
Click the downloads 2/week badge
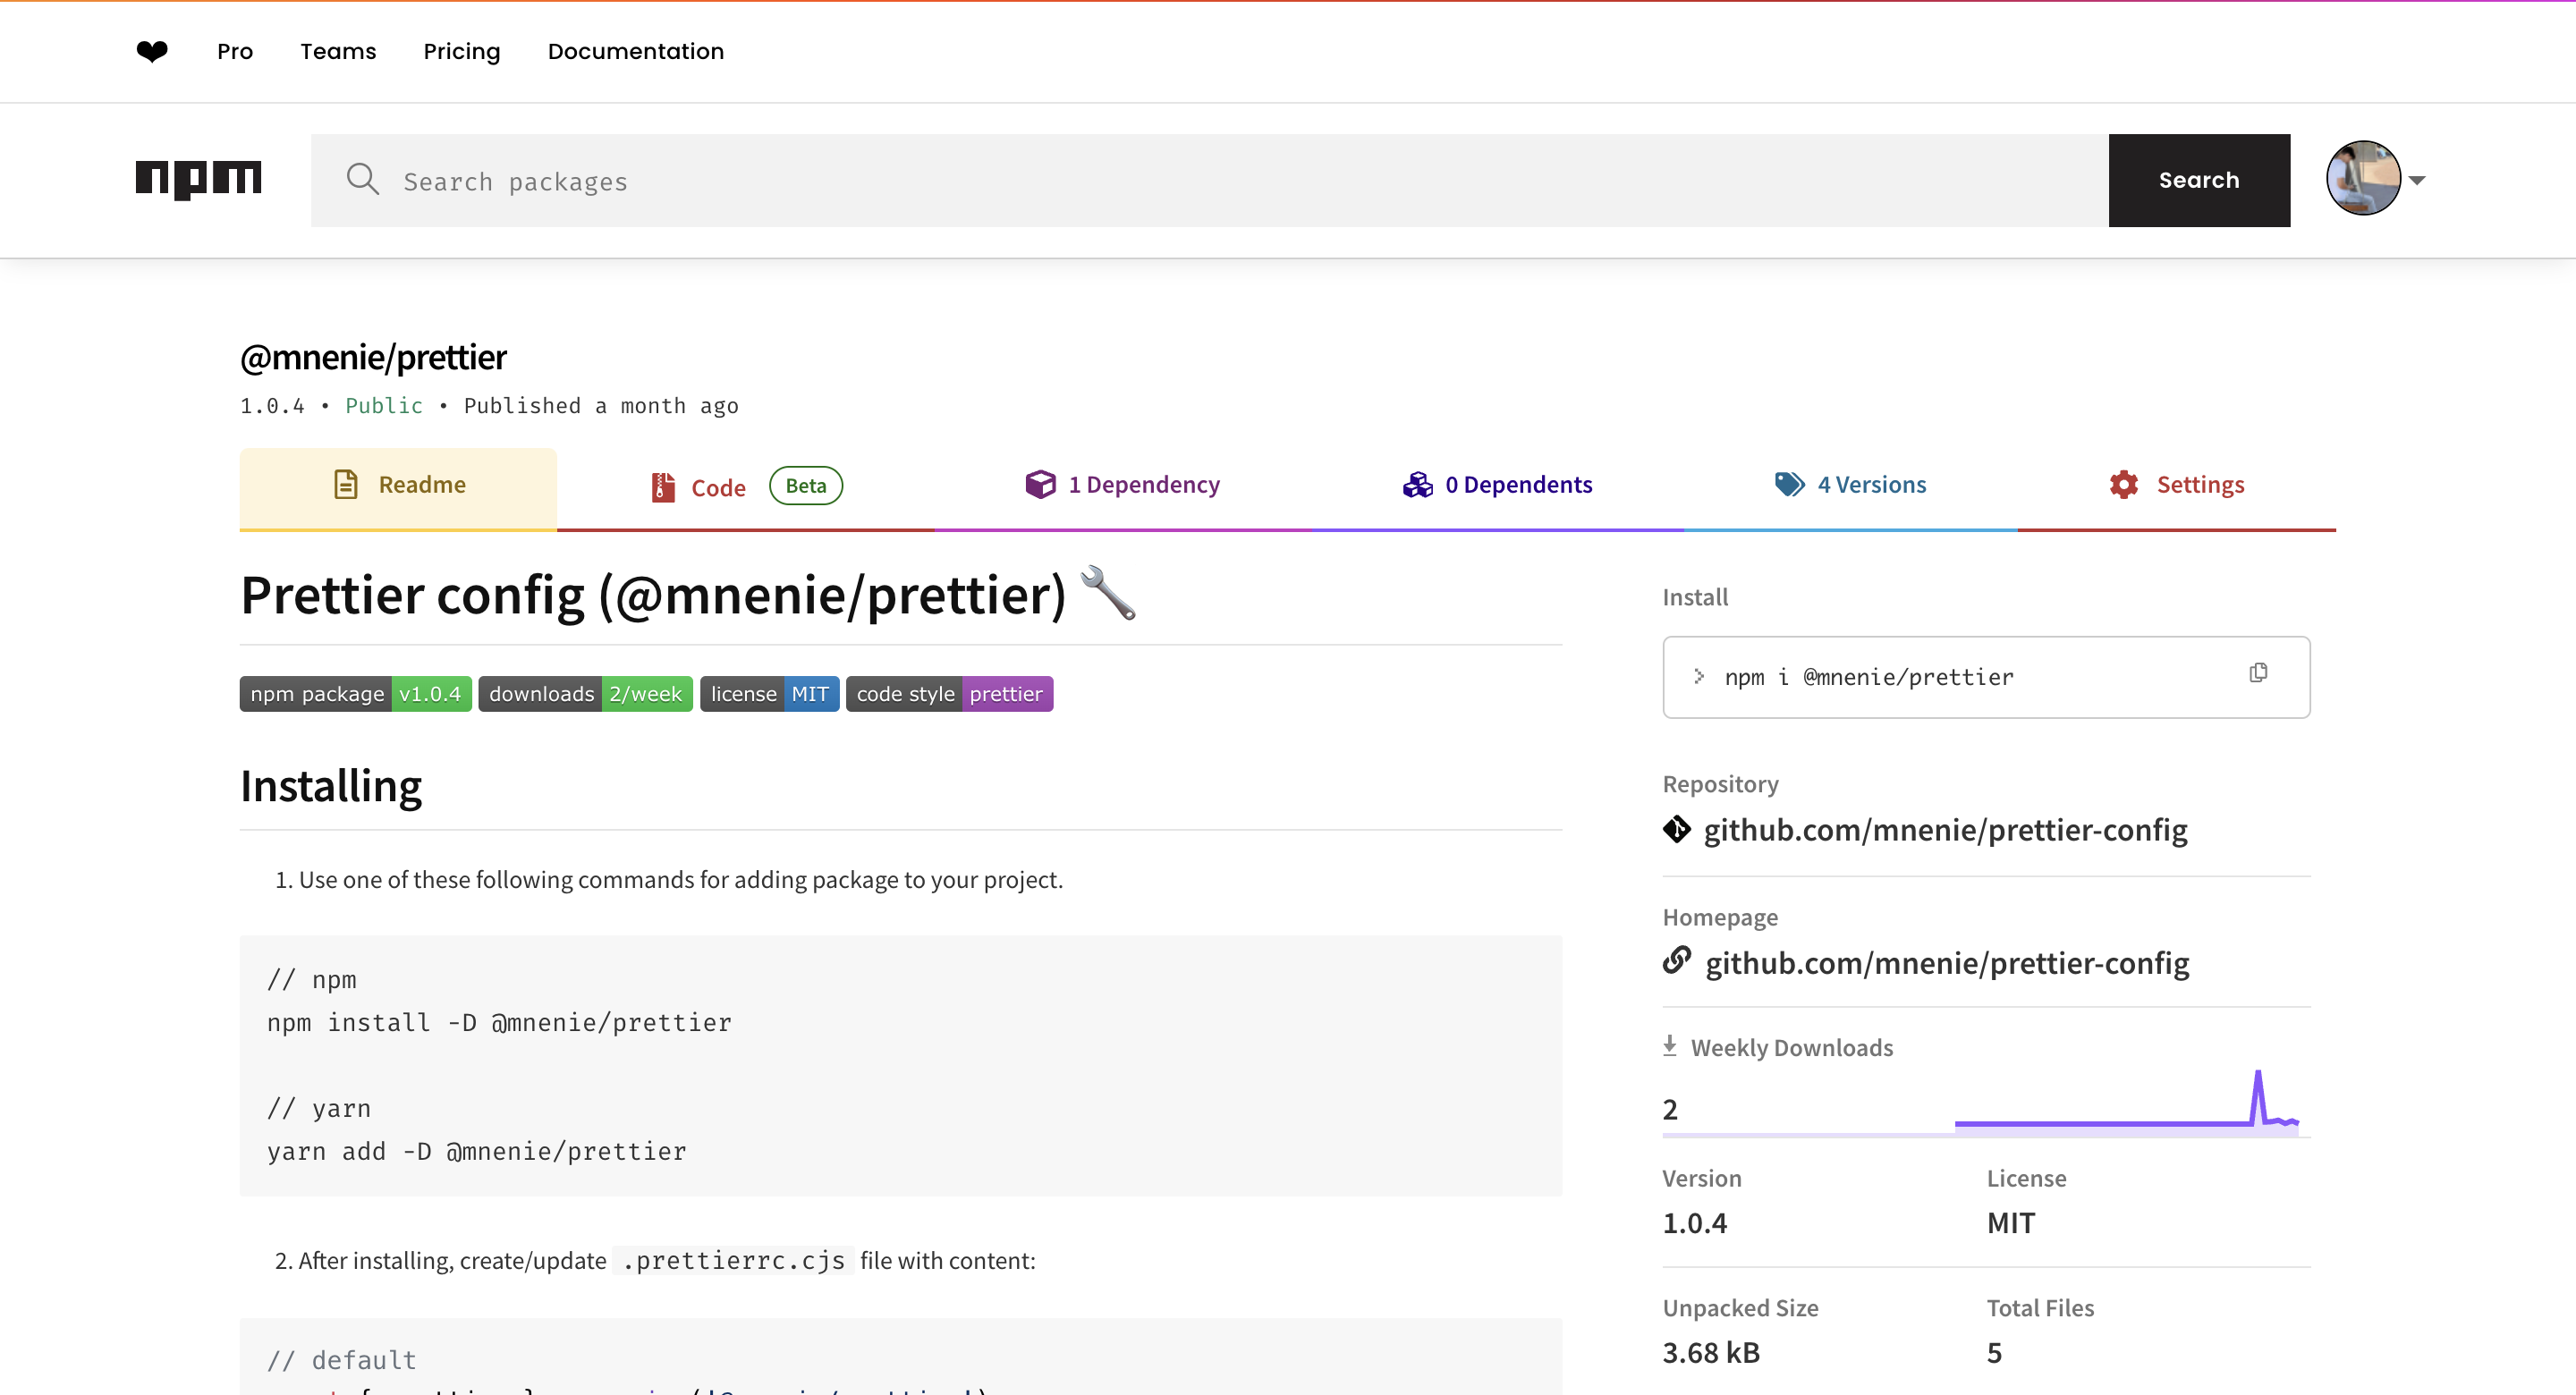(585, 694)
